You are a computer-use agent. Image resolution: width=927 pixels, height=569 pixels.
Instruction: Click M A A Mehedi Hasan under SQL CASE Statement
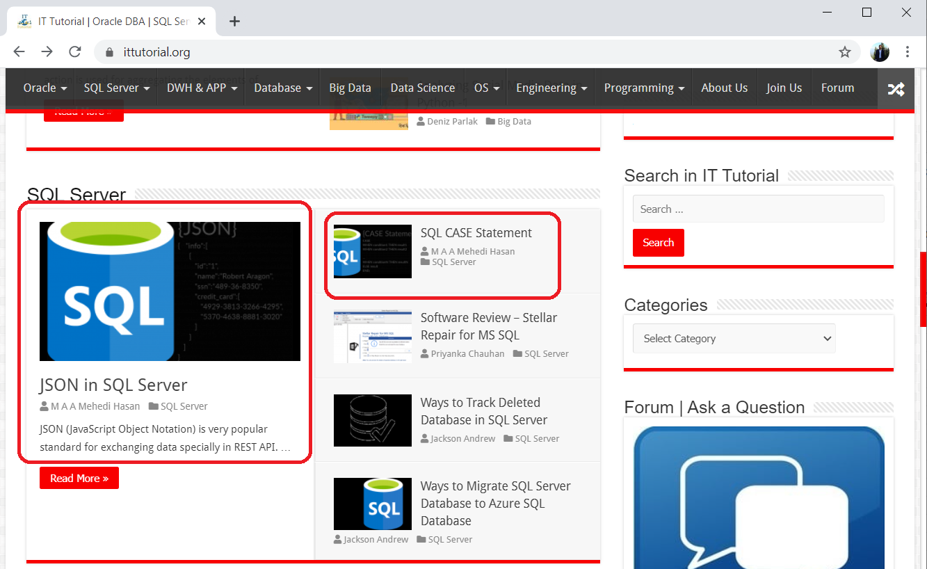(473, 251)
